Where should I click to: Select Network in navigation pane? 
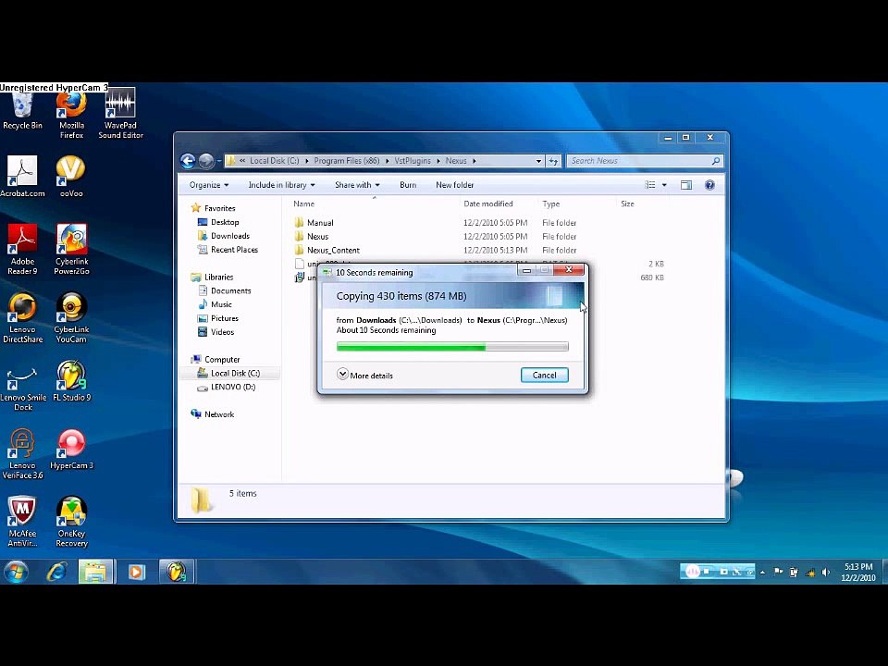pos(213,414)
